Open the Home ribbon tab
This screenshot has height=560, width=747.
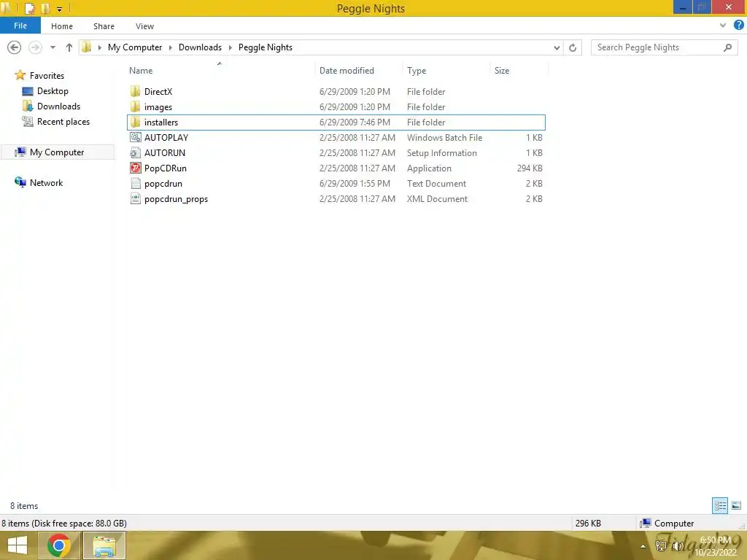coord(62,26)
